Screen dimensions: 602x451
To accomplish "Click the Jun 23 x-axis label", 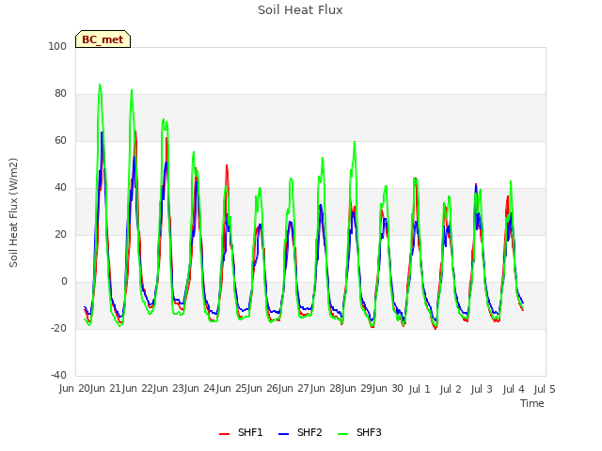I will click(x=169, y=389).
